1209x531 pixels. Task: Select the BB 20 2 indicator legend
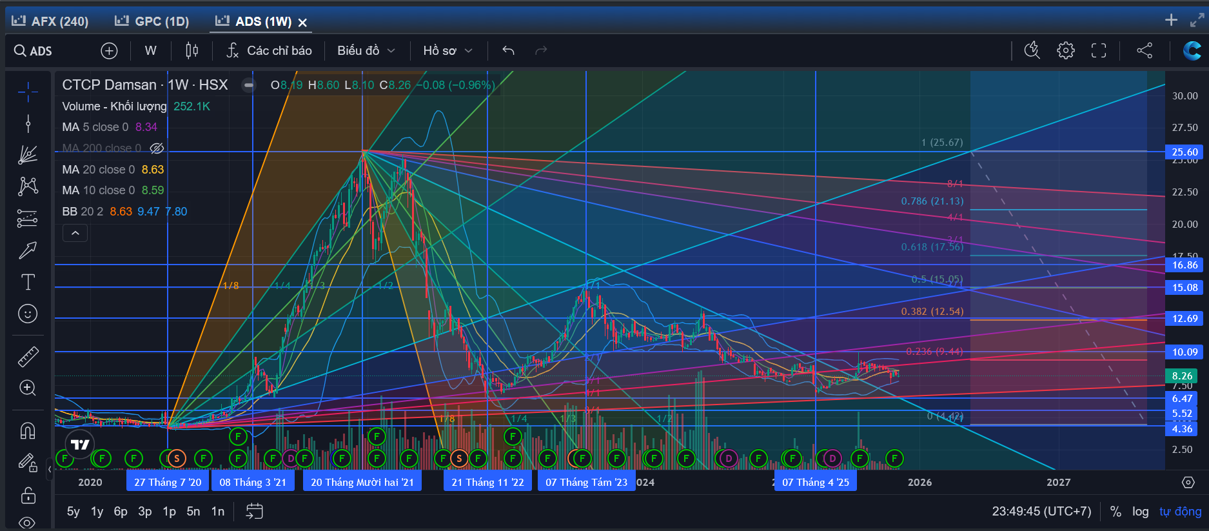(124, 212)
